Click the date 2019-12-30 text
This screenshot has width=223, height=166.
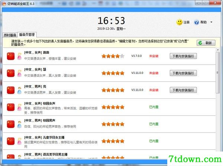click(x=106, y=29)
